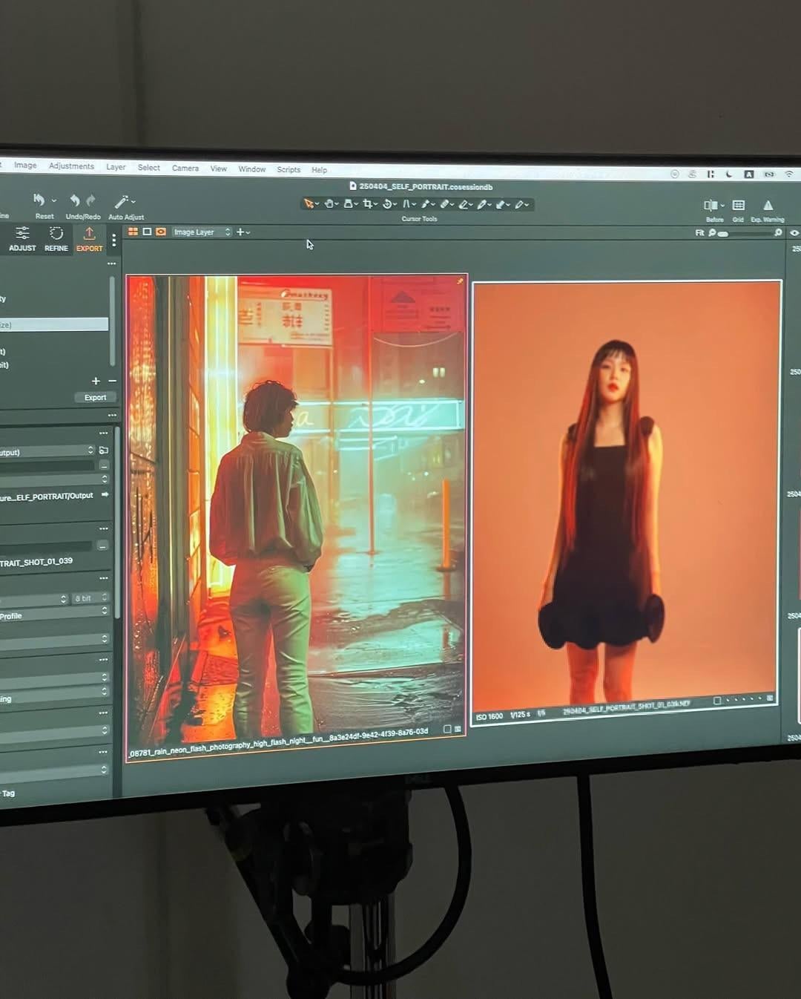Toggle Before/After comparison view
Screen dimensions: 801x999
pyautogui.click(x=711, y=206)
